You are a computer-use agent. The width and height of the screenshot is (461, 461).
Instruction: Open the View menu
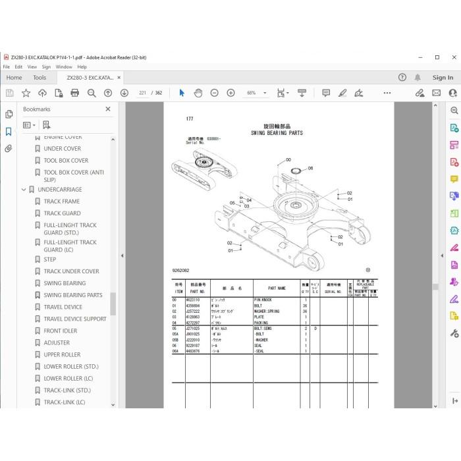(32, 67)
